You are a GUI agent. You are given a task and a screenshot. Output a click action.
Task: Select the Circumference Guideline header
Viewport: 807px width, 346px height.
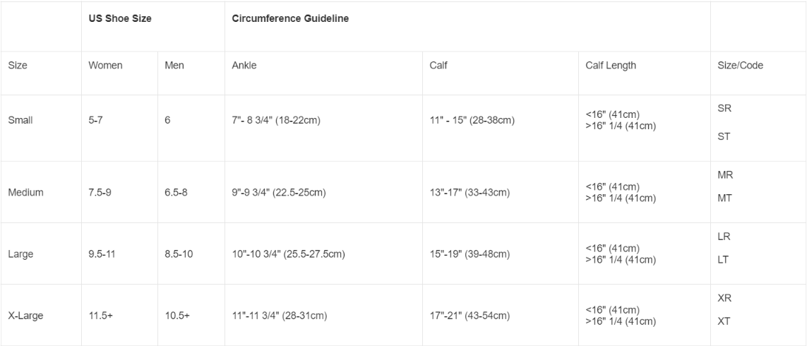290,18
